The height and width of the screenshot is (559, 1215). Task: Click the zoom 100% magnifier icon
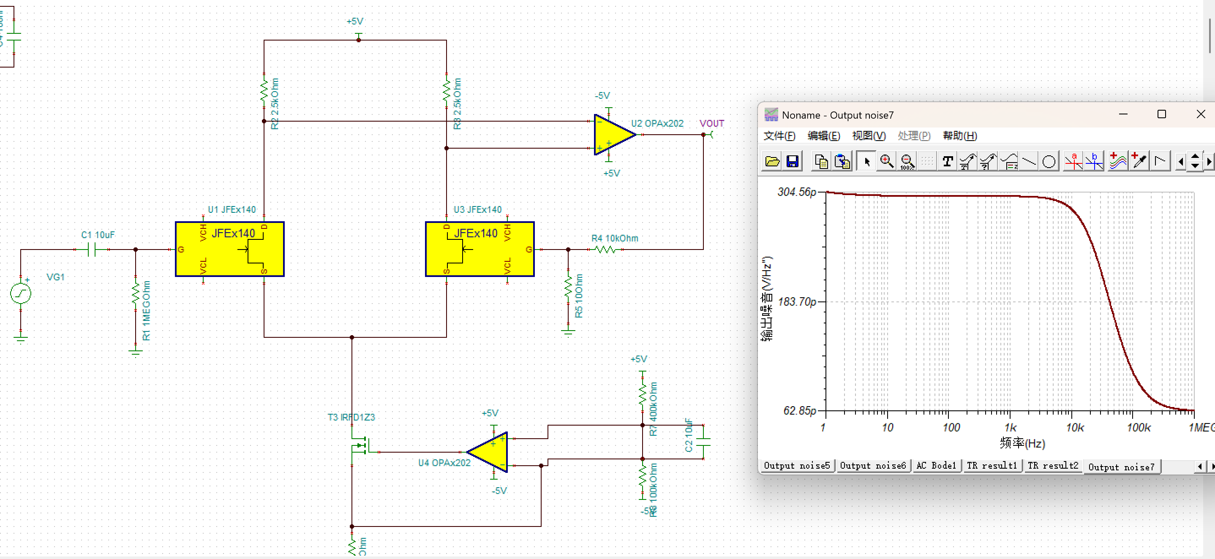907,162
